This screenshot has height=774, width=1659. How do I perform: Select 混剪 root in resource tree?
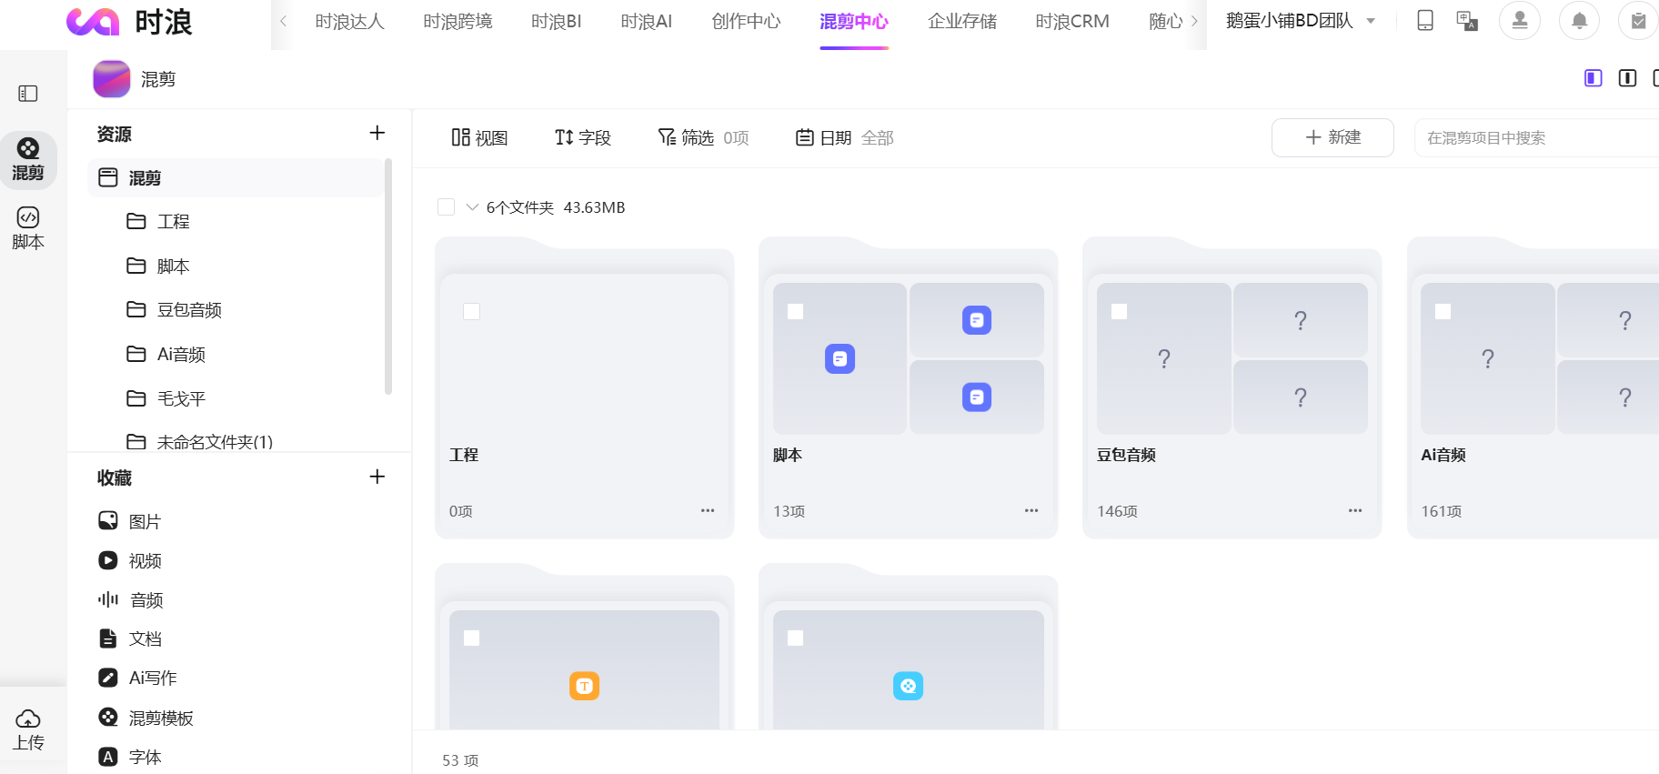[236, 177]
